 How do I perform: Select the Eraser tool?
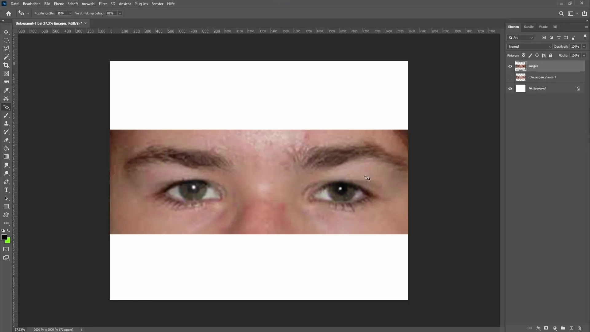point(6,140)
